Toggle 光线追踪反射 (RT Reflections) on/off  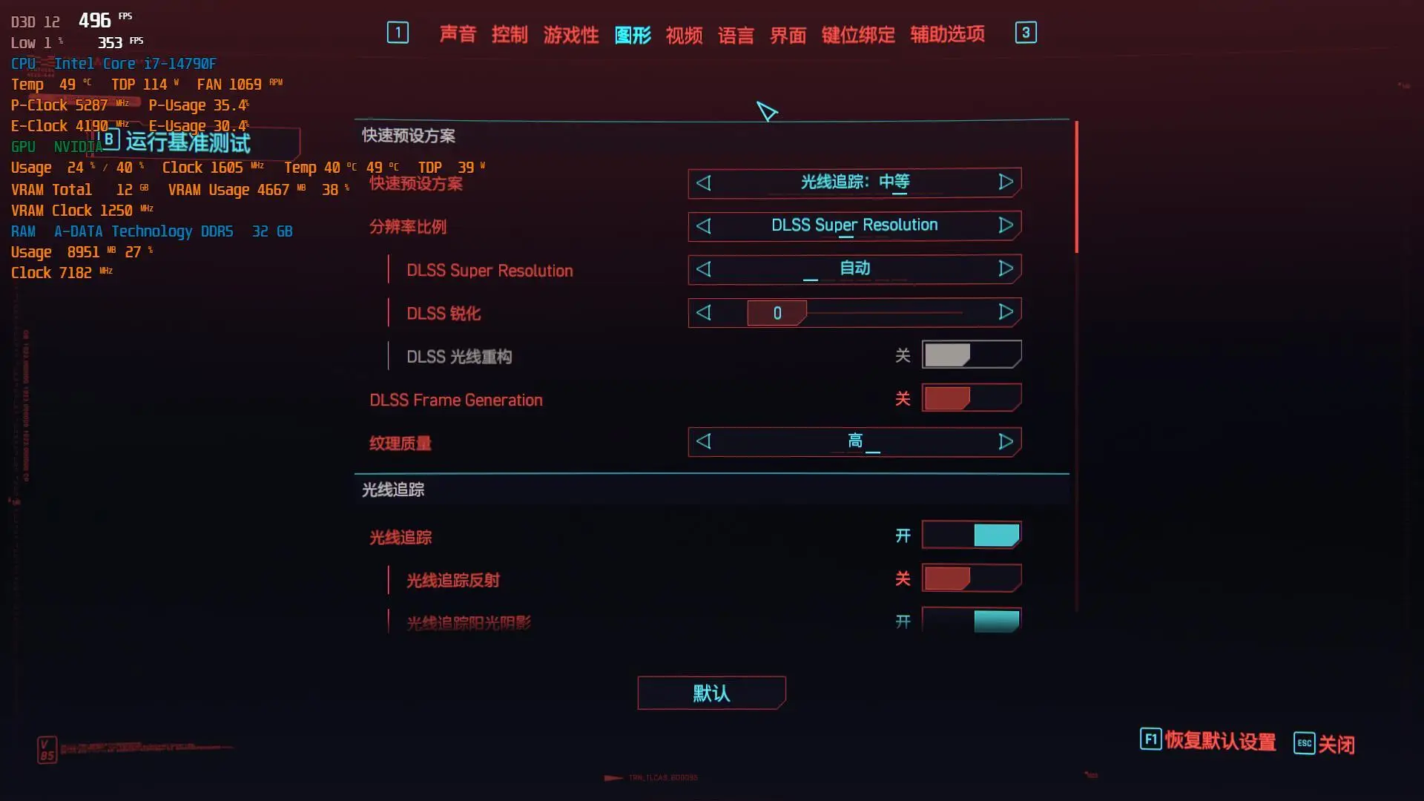pos(970,579)
